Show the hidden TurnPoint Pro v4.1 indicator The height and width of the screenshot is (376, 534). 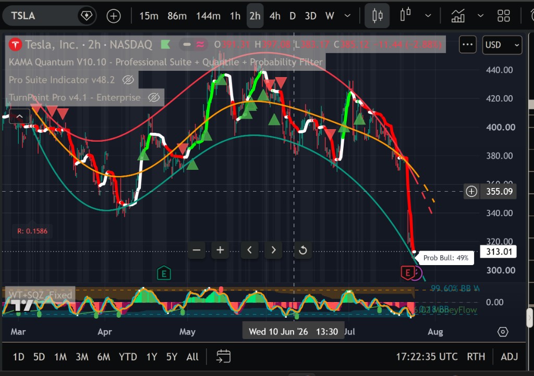point(154,97)
